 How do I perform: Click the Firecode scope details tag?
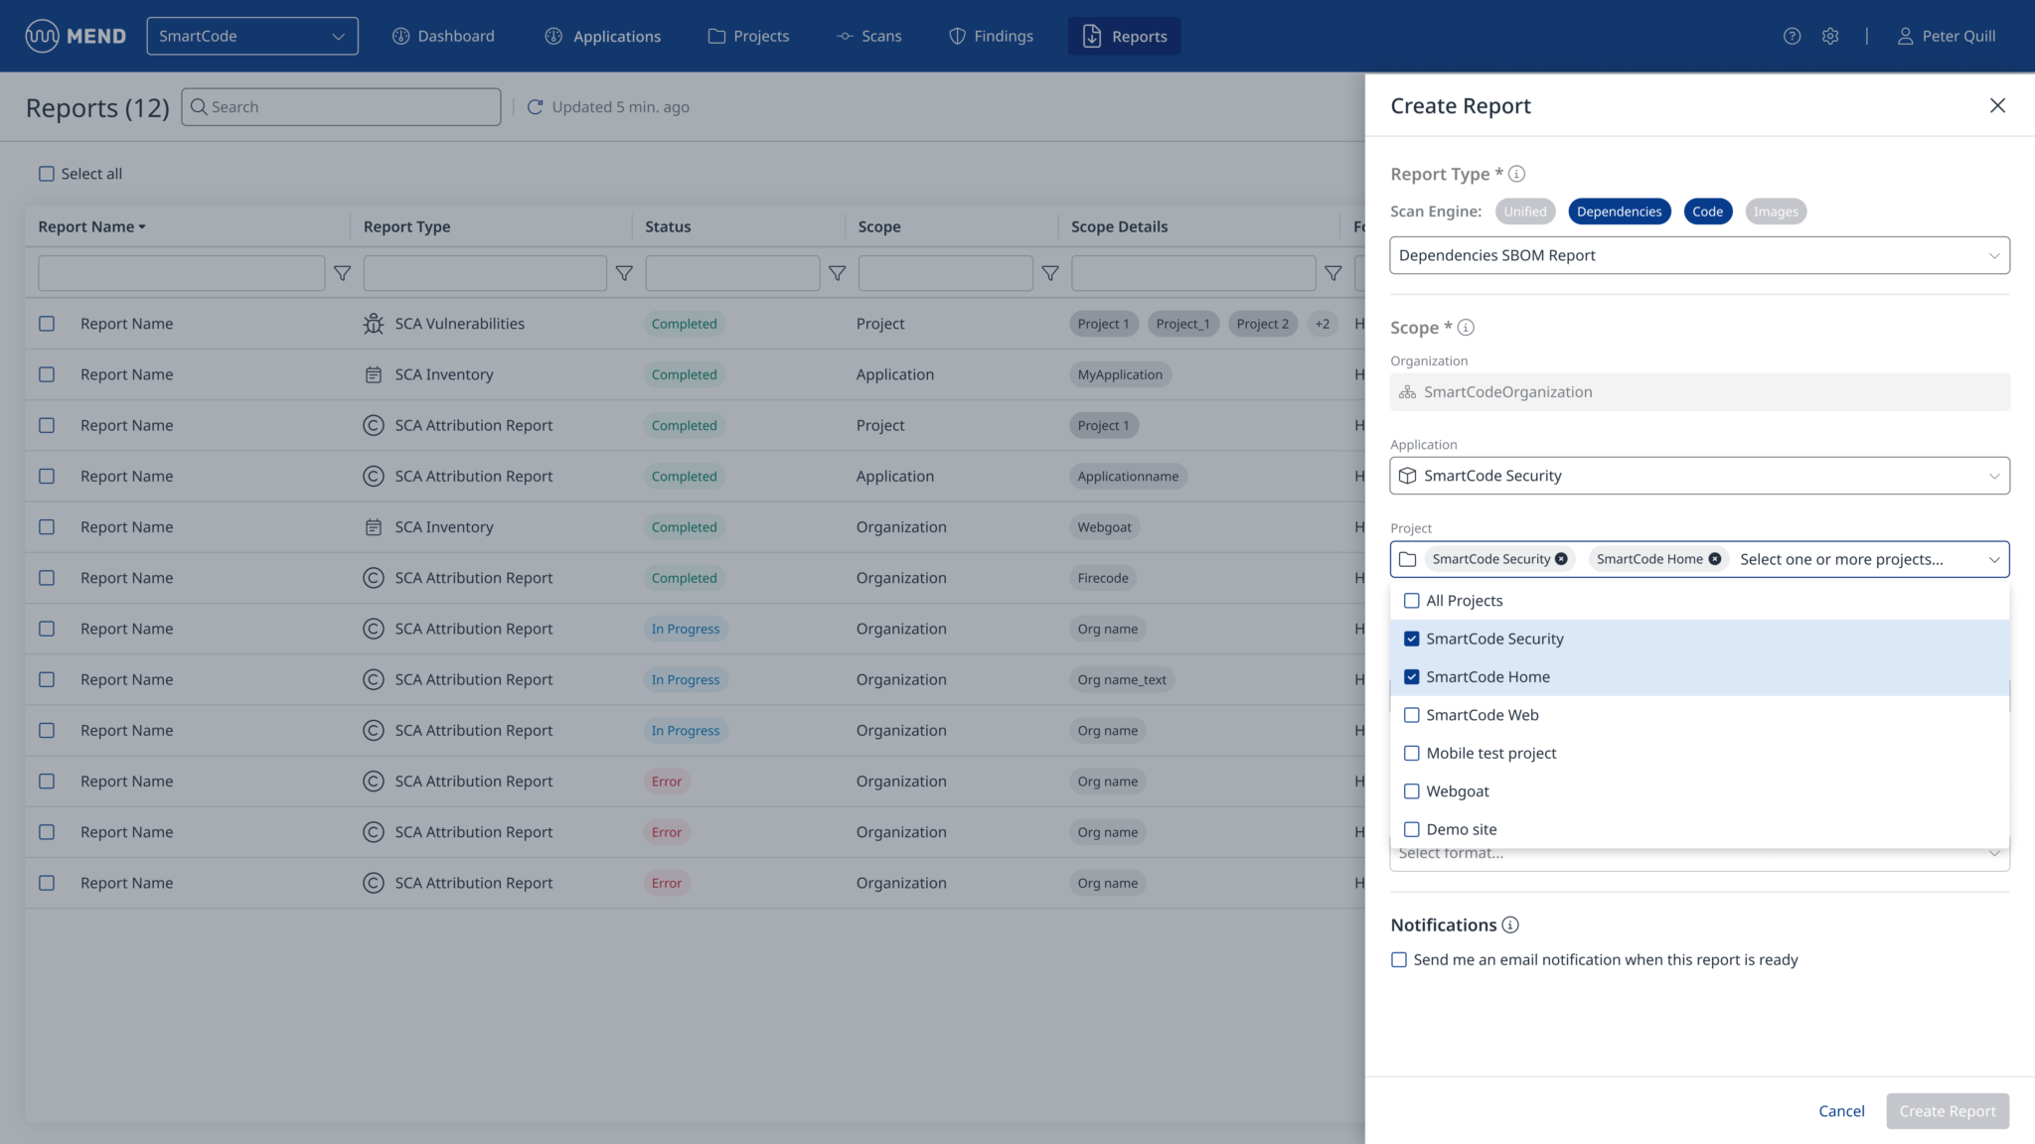tap(1103, 578)
